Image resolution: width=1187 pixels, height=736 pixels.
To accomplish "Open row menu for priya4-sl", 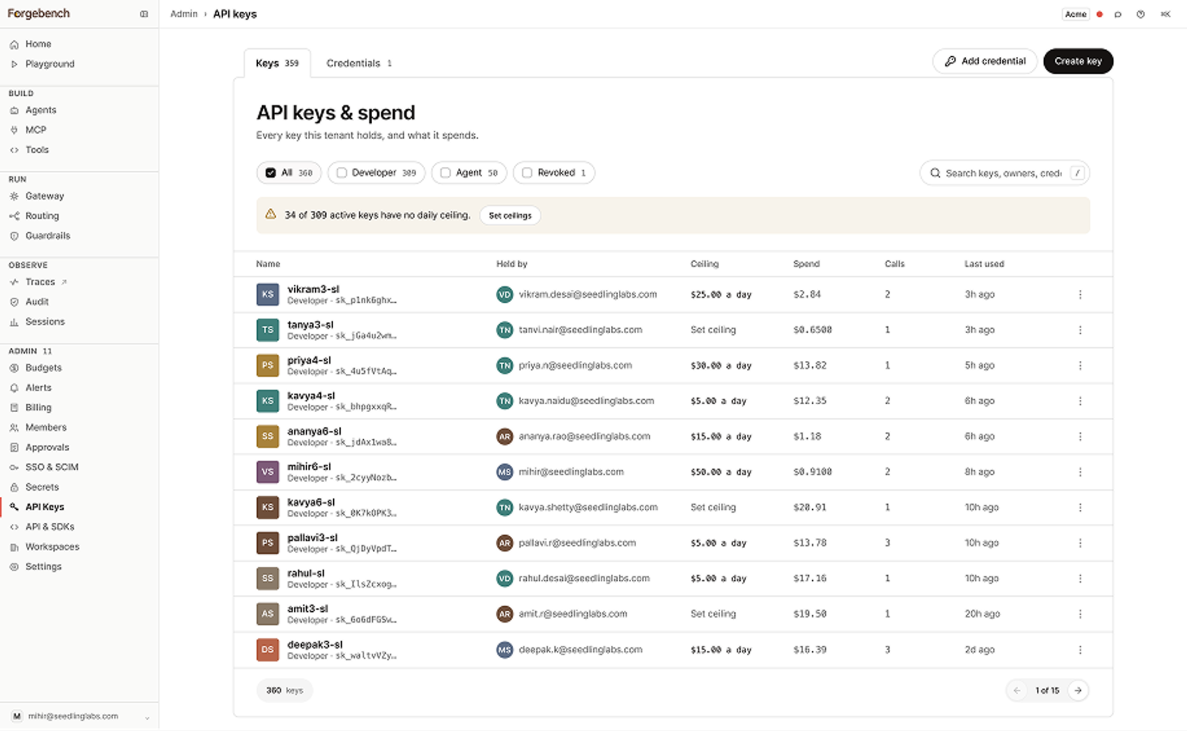I will [x=1080, y=366].
